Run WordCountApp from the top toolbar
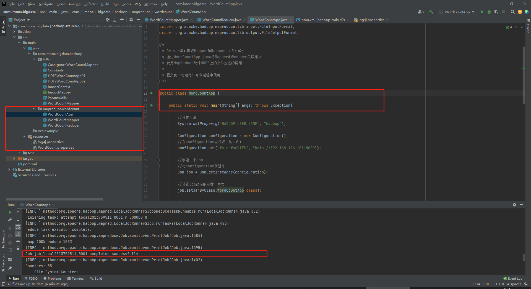531x289 pixels. (x=482, y=12)
